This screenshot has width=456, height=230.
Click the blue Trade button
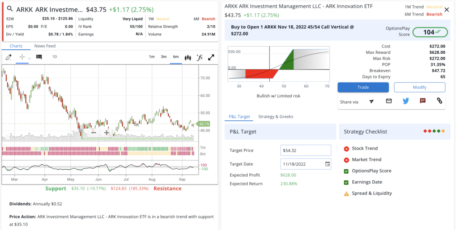tap(363, 87)
